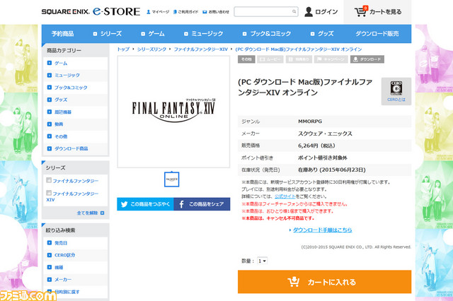Open the ブック&コミック nav dropdown
The image size is (453, 301).
(267, 34)
